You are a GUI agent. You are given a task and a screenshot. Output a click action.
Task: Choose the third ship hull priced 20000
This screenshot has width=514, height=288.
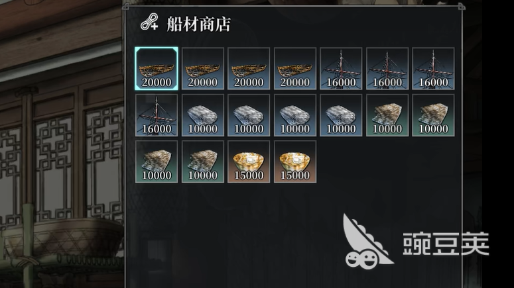pos(249,68)
